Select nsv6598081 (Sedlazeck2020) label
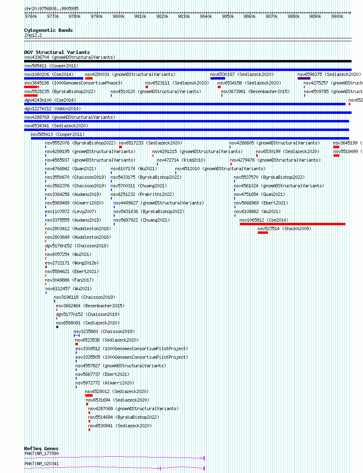Viewport: 363px width, 473px height. pyautogui.click(x=88, y=323)
